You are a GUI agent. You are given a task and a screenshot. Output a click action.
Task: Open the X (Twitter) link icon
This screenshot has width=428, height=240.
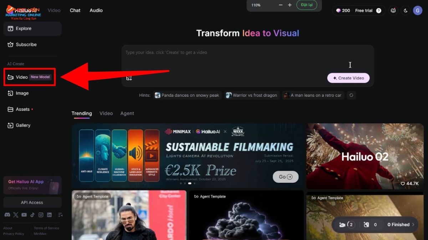(x=16, y=215)
